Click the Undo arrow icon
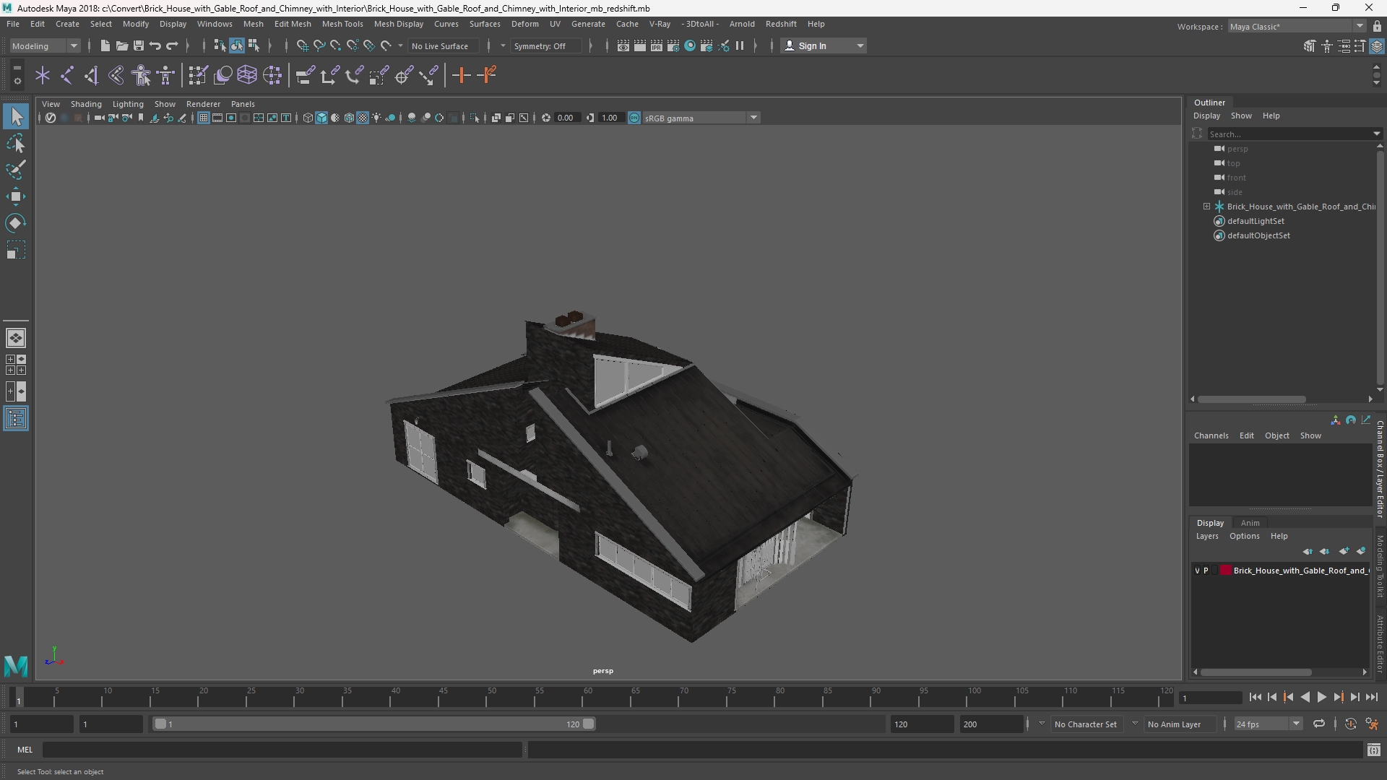The image size is (1387, 780). [155, 46]
